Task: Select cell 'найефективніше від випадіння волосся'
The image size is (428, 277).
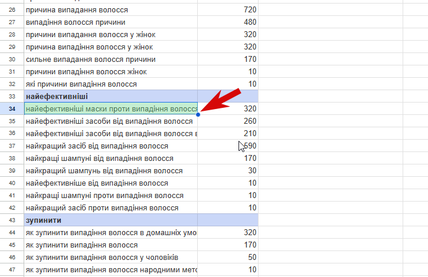Action: [111, 183]
